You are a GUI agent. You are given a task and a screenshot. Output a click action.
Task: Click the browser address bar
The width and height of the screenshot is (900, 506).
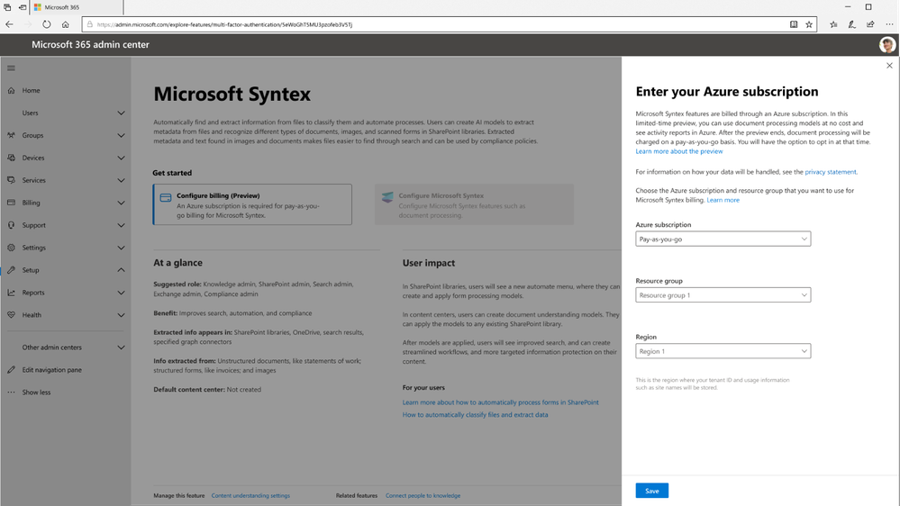point(432,24)
